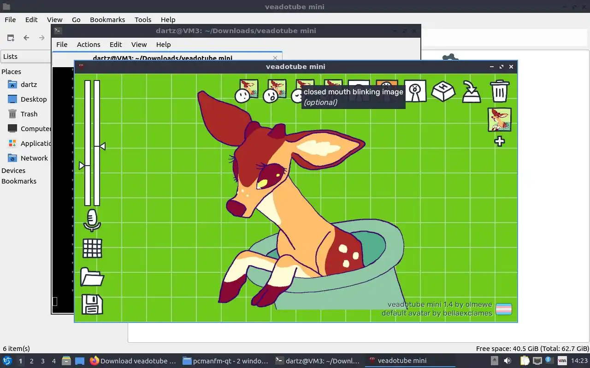The image size is (590, 368).
Task: Open the taskbar start menu
Action: point(7,361)
